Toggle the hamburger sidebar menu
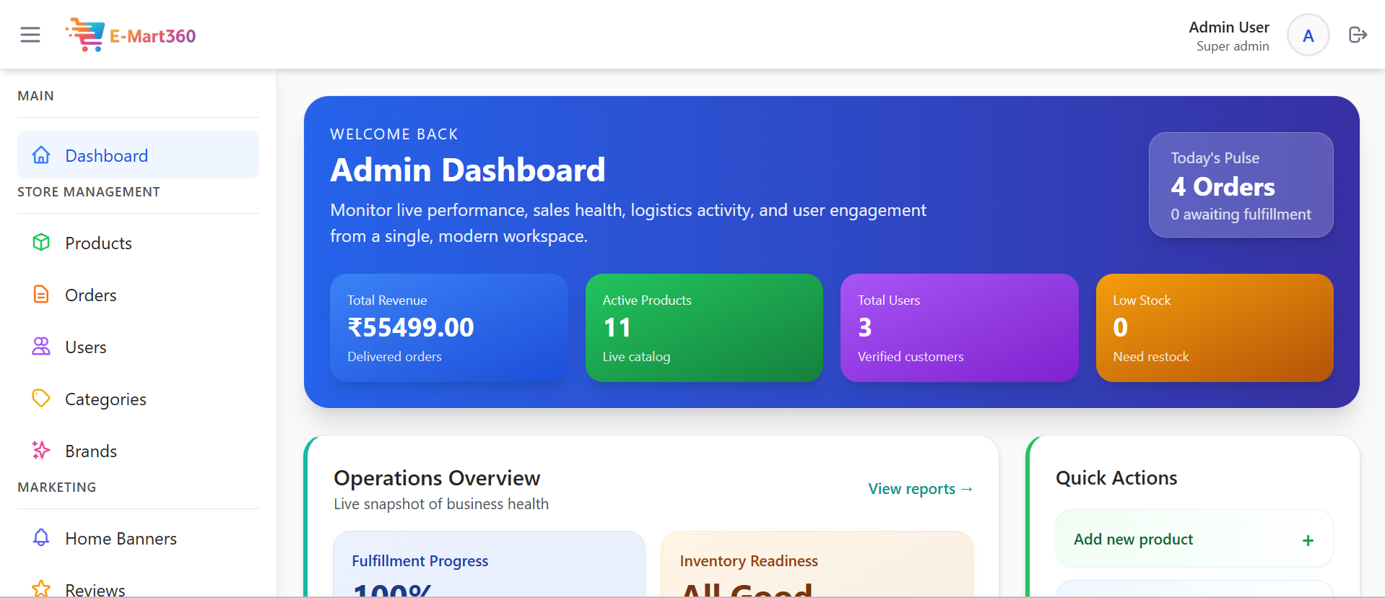 [30, 35]
